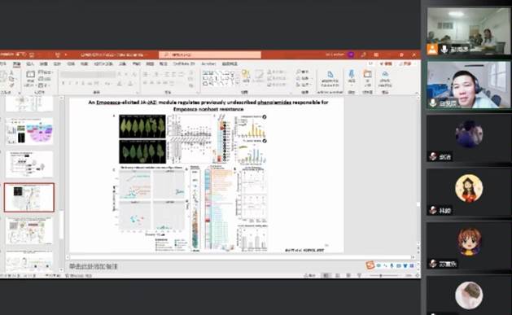The image size is (512, 315).
Task: Click the notes area placeholder text
Action: 93,266
